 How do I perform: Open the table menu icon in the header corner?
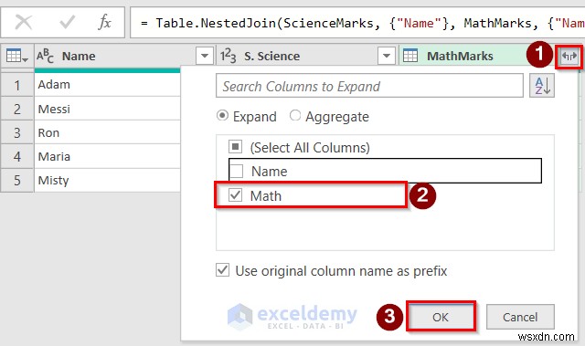(x=17, y=57)
